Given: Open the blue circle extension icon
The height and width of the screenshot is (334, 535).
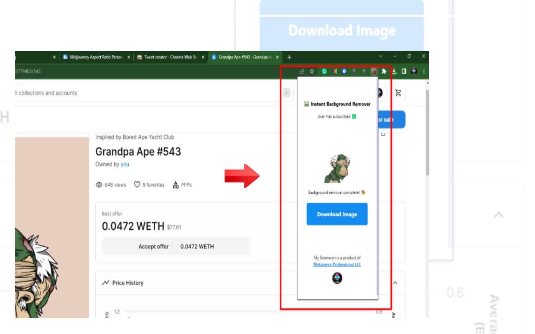Looking at the screenshot, I should coord(344,71).
